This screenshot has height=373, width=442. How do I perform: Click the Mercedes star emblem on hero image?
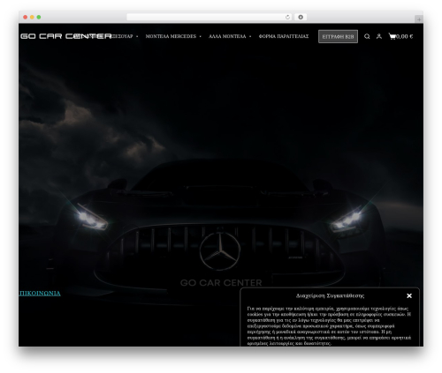click(219, 251)
